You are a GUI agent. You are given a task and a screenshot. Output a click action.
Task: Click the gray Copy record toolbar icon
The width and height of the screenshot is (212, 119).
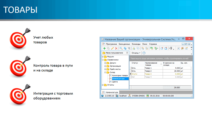(x=108, y=48)
